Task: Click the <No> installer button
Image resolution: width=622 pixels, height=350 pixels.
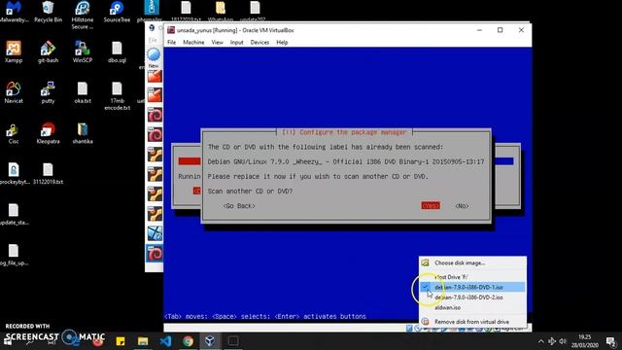Action: tap(463, 206)
